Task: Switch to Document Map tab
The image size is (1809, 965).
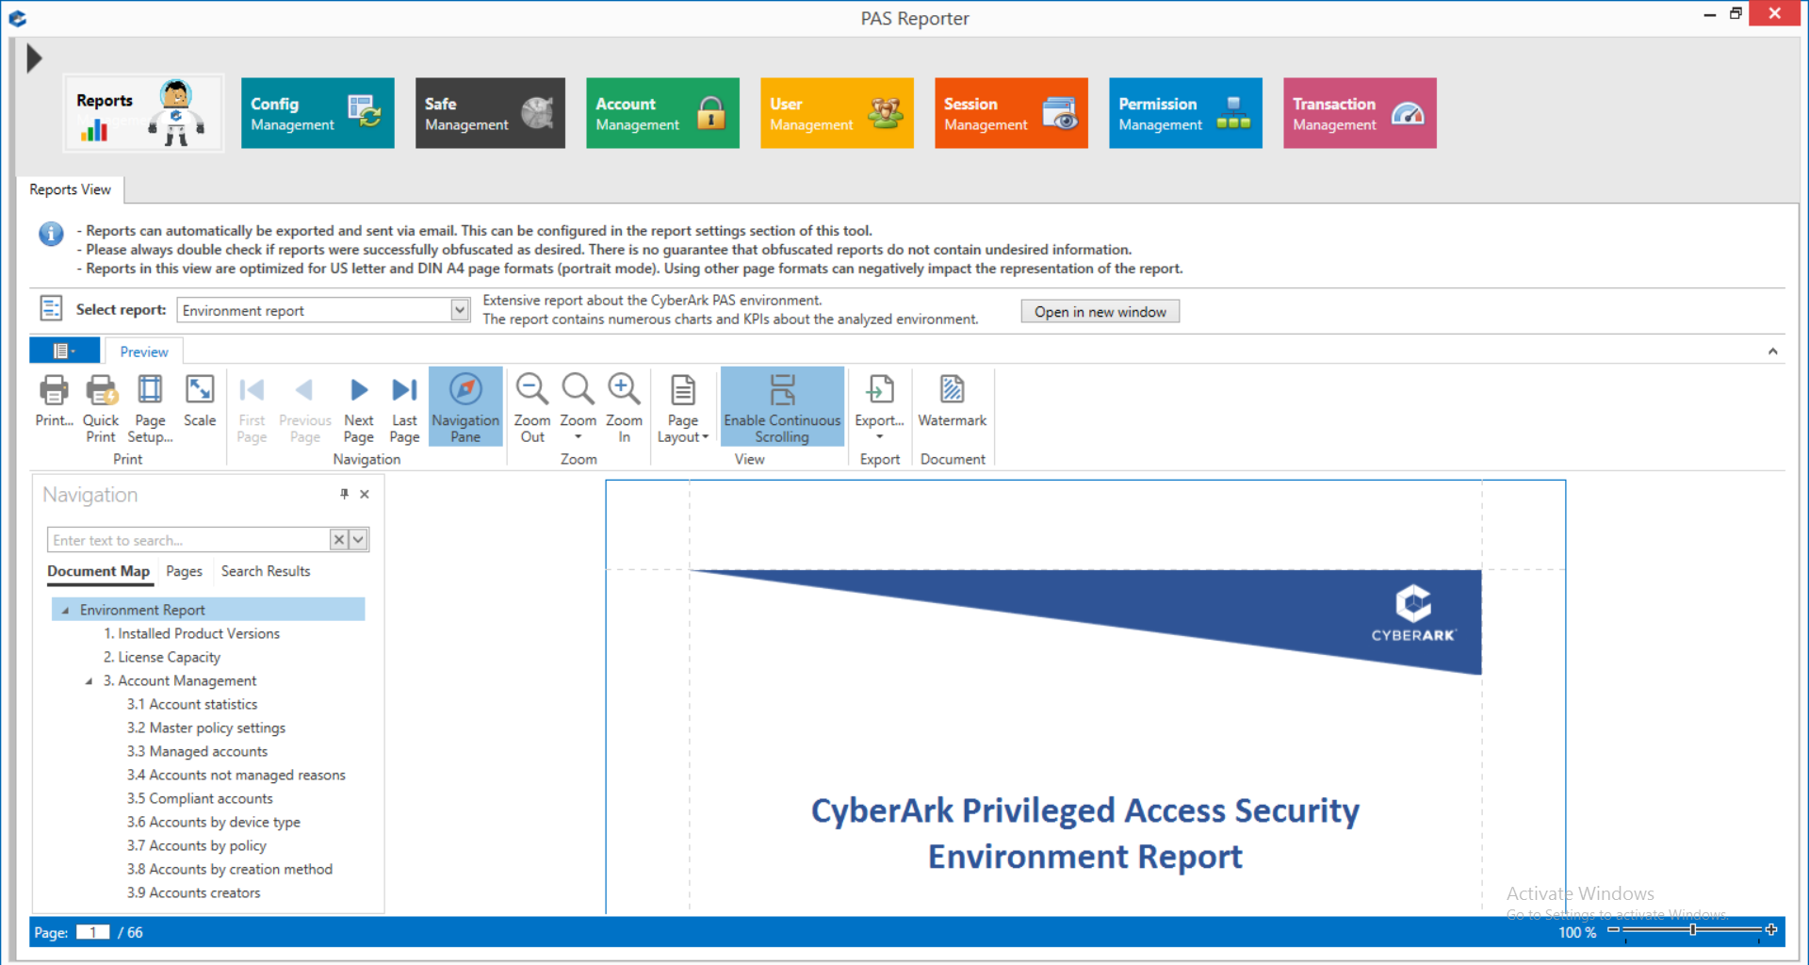Action: tap(98, 572)
